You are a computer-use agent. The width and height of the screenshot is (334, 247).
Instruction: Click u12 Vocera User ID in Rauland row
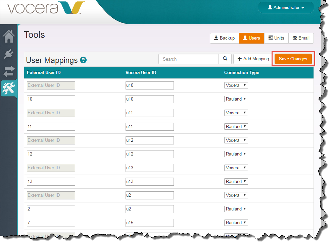click(x=149, y=154)
